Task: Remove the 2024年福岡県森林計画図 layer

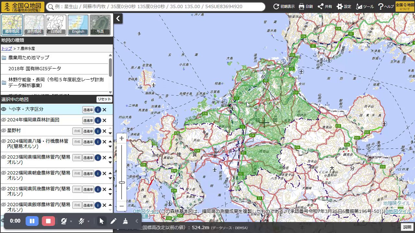Action: 104,120
